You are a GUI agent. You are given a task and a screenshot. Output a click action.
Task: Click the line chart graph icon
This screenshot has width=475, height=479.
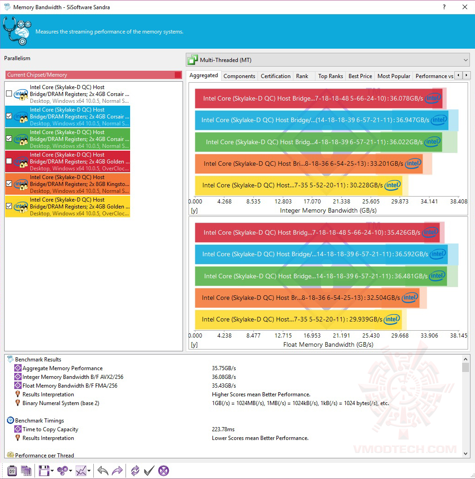81,471
